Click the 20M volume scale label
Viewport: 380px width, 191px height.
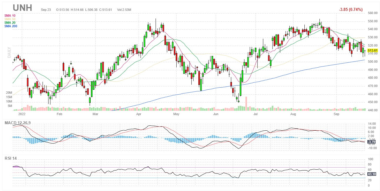click(x=9, y=93)
